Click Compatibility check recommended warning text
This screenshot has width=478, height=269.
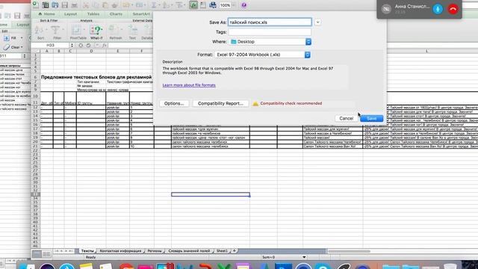click(291, 103)
